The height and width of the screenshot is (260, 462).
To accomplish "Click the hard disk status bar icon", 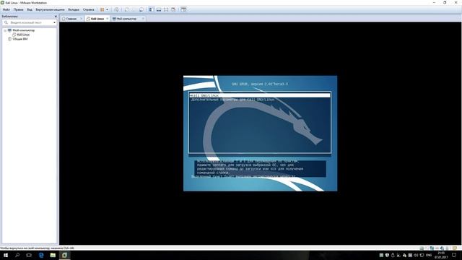I will coord(422,248).
